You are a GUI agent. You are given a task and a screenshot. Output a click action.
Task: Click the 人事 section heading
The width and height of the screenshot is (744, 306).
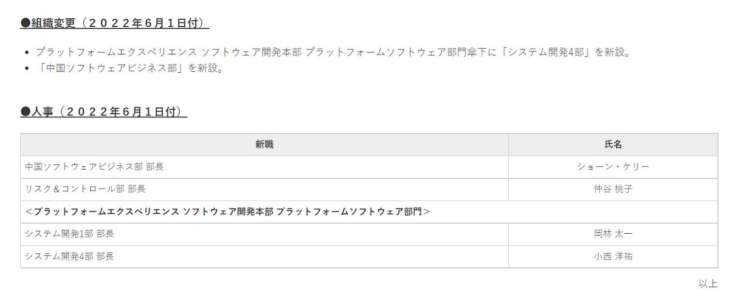(103, 112)
